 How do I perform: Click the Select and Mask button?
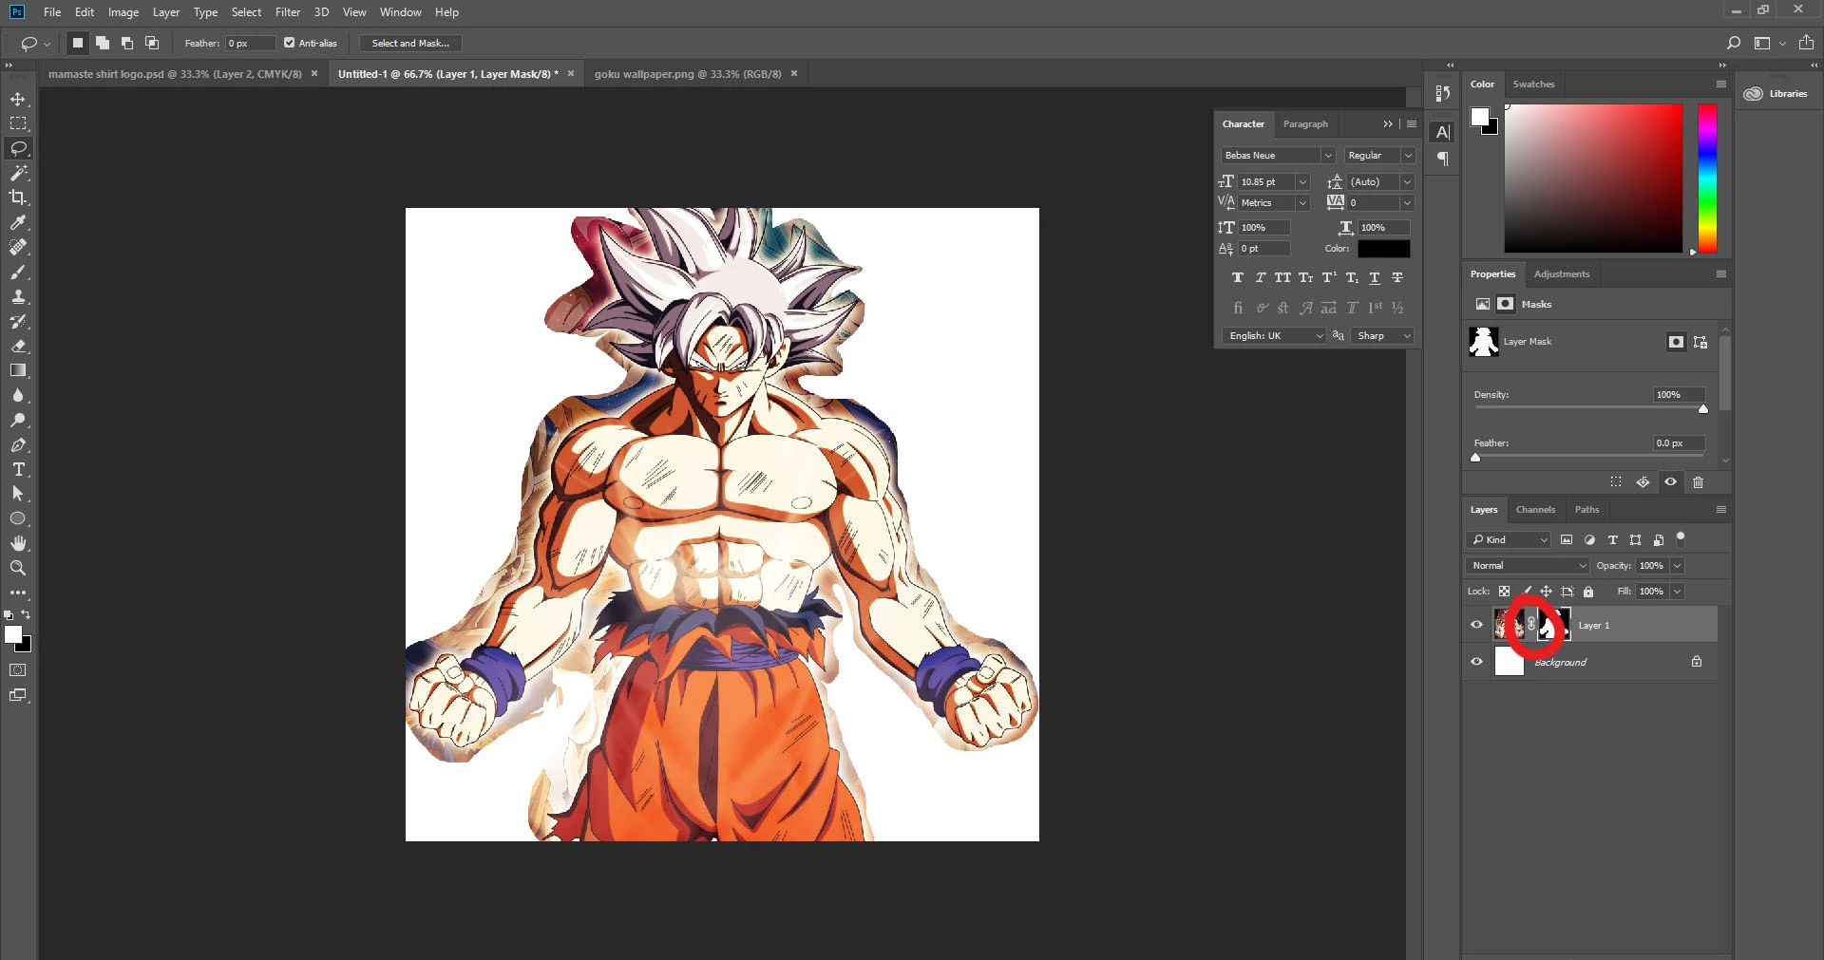(410, 43)
